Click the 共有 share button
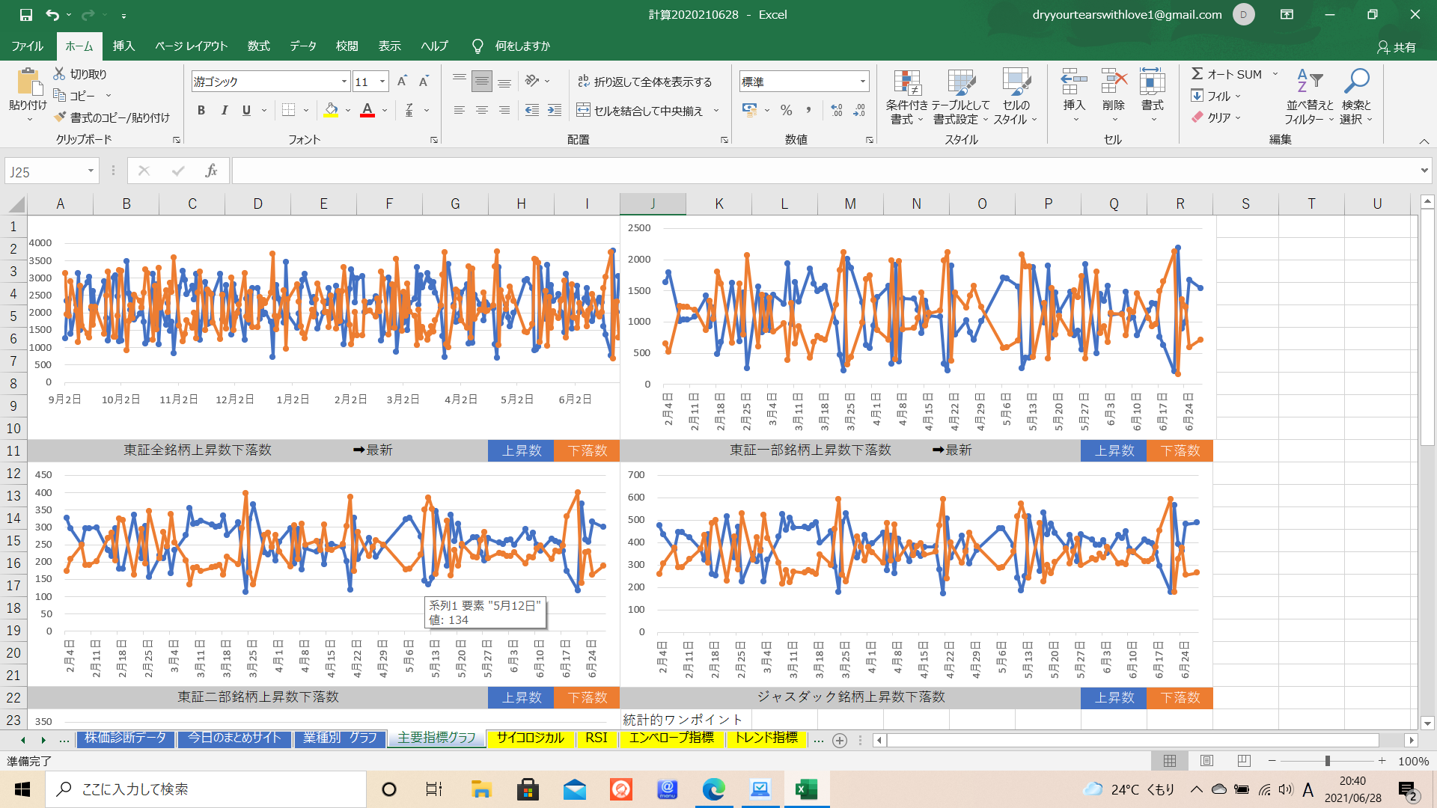The width and height of the screenshot is (1437, 808). coord(1397,47)
